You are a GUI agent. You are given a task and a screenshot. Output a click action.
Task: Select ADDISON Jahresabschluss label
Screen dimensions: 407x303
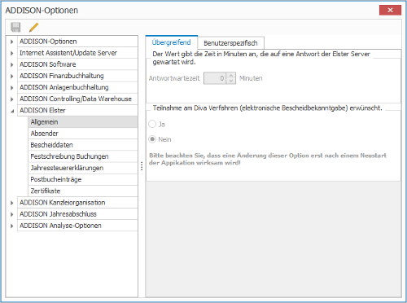(x=58, y=214)
